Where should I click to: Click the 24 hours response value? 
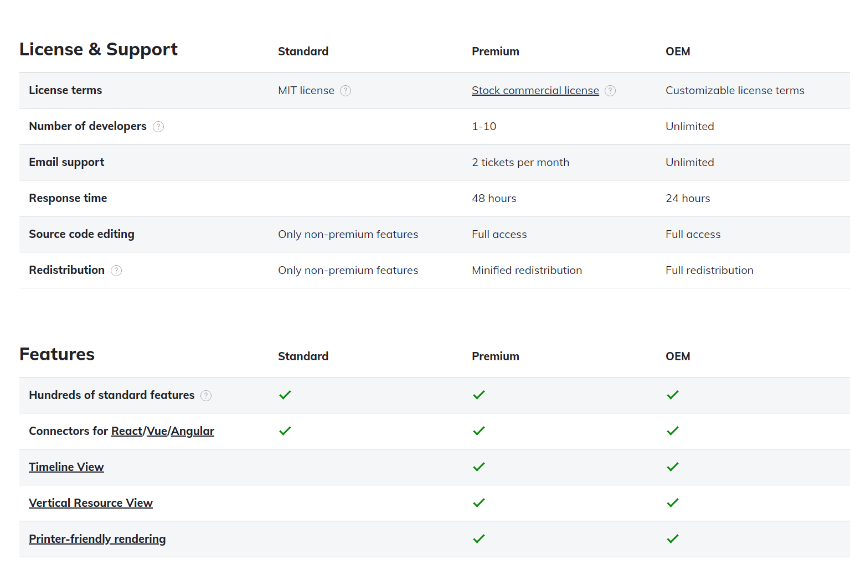pos(688,199)
